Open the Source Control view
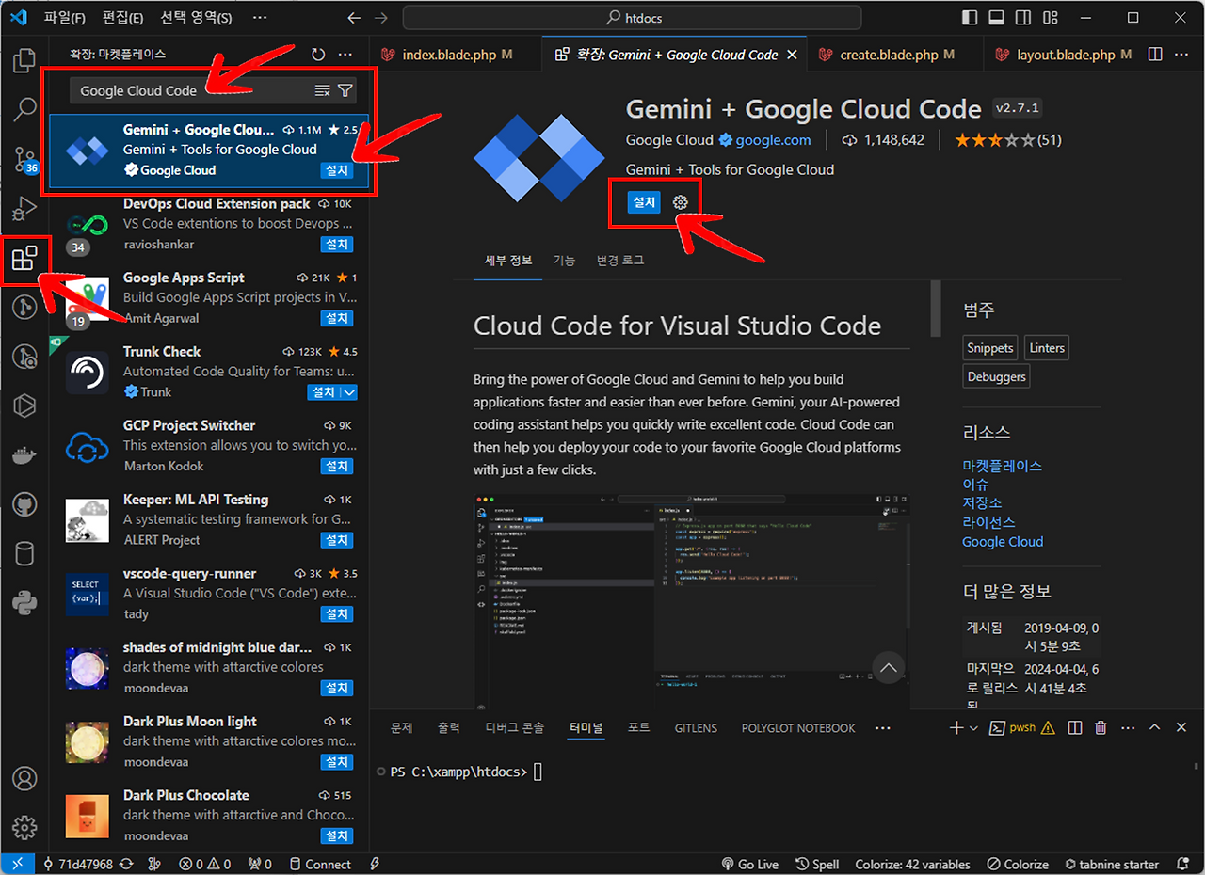This screenshot has height=875, width=1205. [x=24, y=160]
